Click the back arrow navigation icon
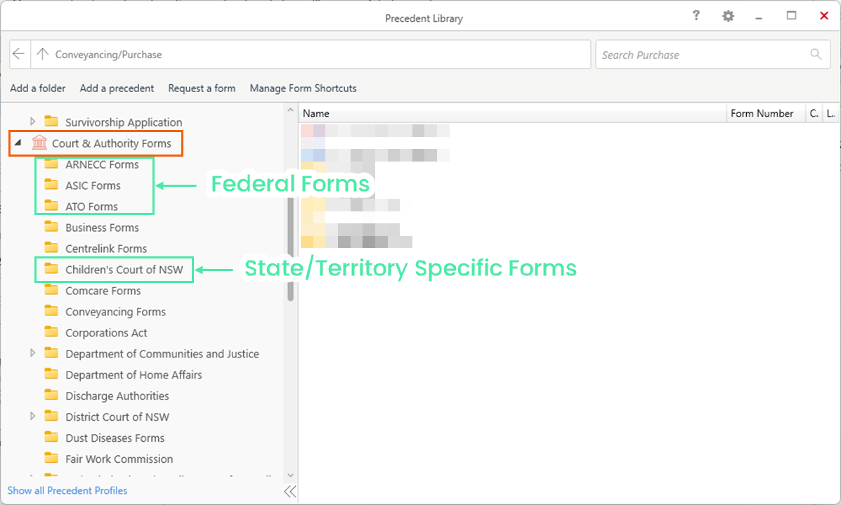Viewport: 841px width, 505px height. (x=19, y=54)
